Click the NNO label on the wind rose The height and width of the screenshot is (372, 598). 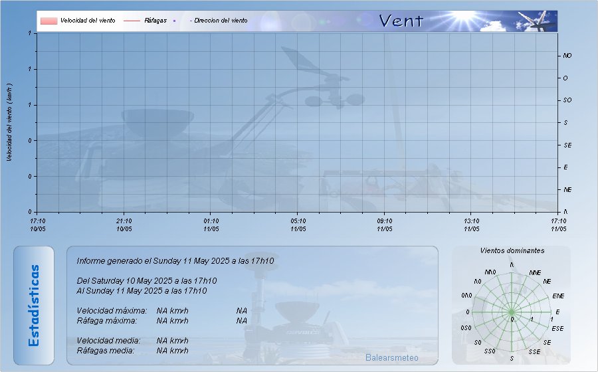pyautogui.click(x=490, y=272)
